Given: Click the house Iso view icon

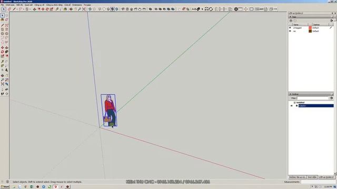Looking at the screenshot, I should (x=131, y=9).
